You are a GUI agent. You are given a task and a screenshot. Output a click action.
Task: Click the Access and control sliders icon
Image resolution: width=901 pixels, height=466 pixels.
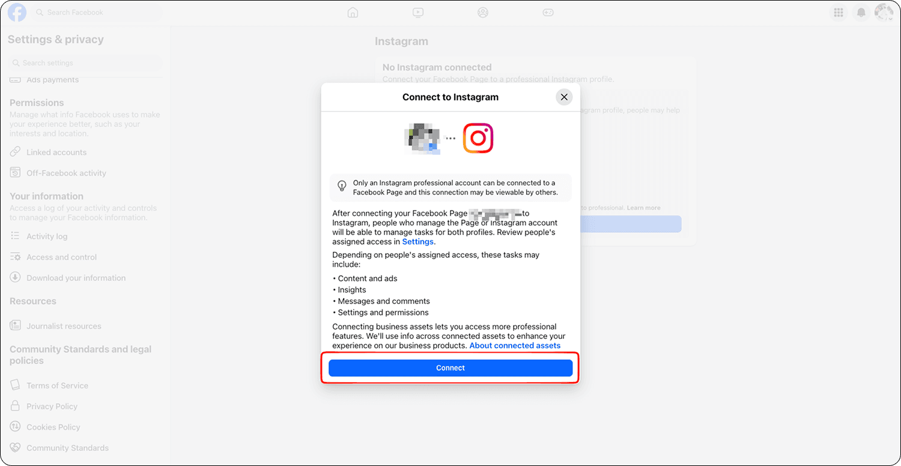pyautogui.click(x=15, y=257)
